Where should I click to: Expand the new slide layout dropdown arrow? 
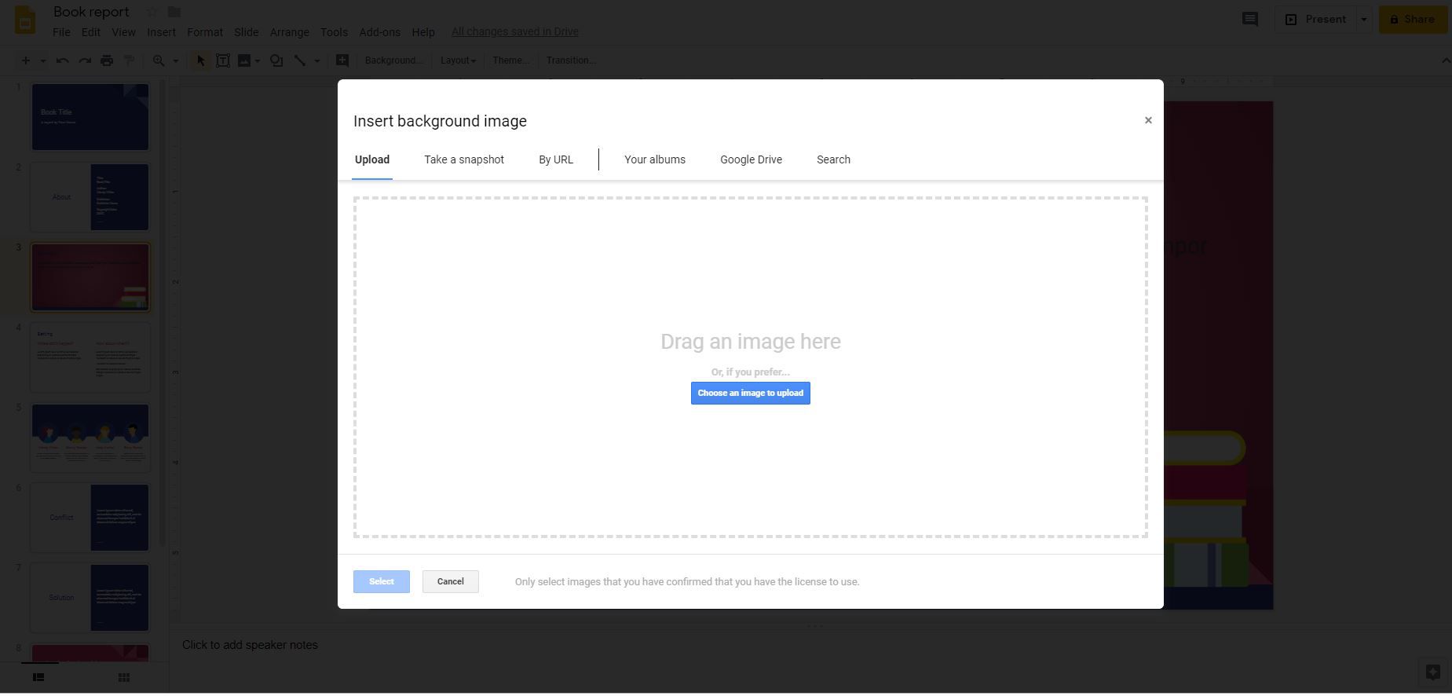[x=43, y=60]
